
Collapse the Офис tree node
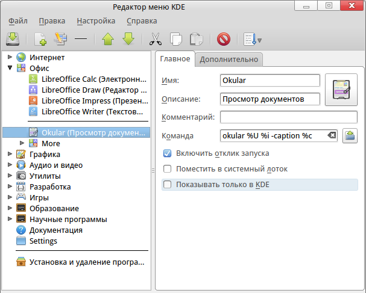point(10,68)
